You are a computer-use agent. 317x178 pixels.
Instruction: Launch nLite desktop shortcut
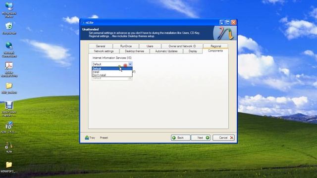[9, 147]
